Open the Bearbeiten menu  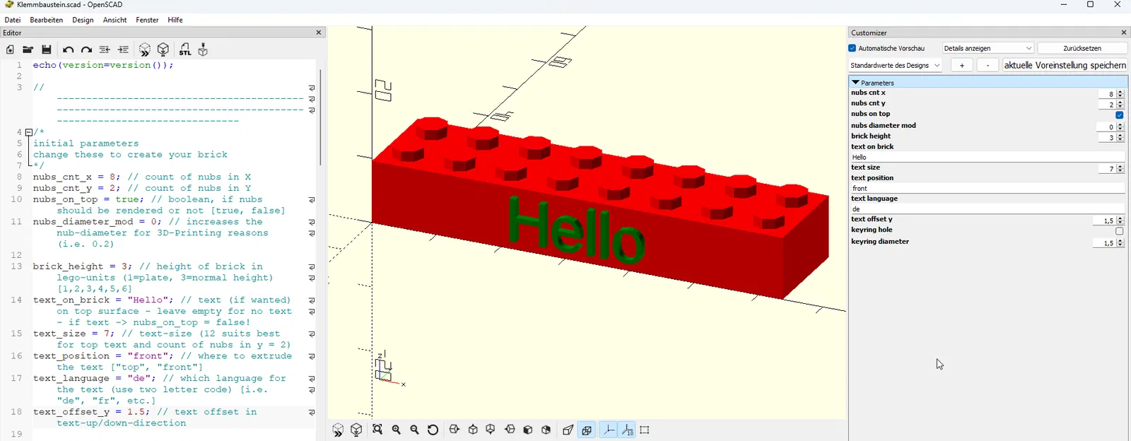point(47,20)
